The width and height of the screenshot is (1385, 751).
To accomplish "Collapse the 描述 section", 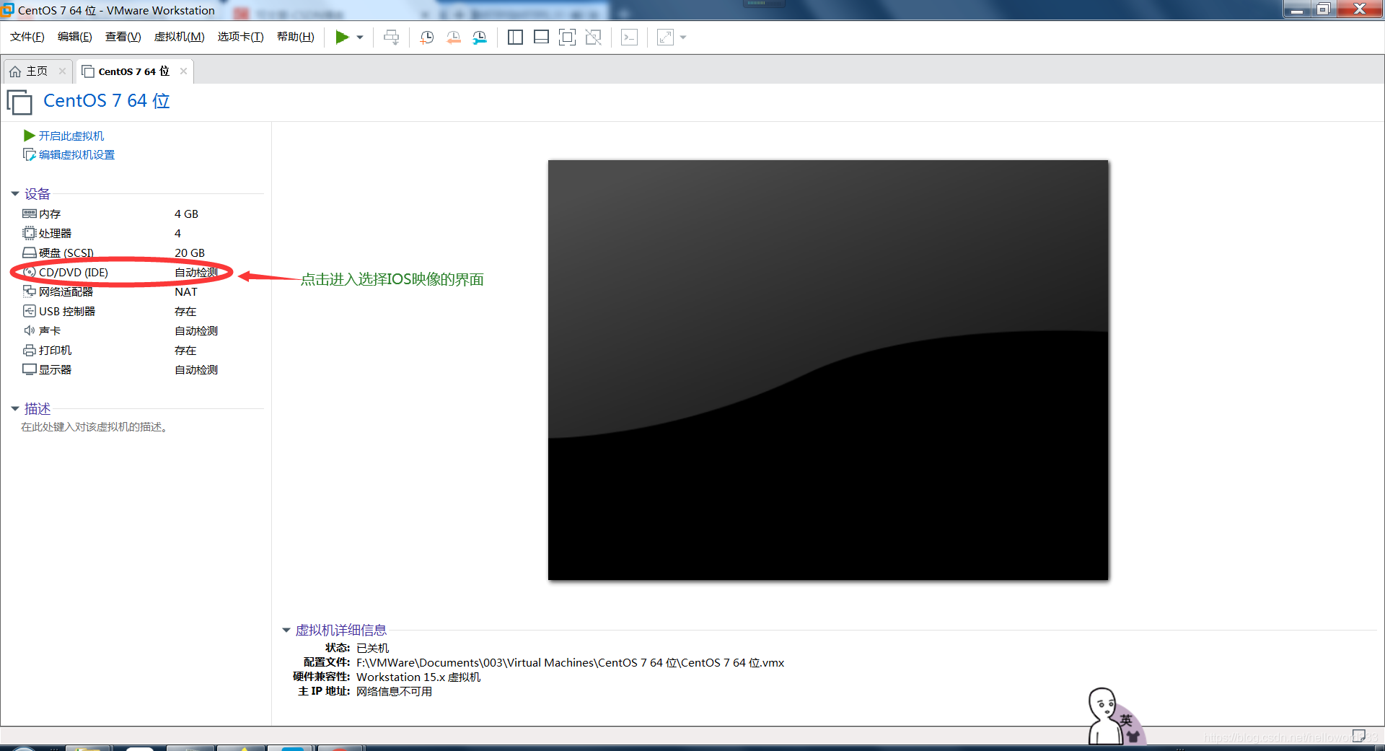I will click(x=15, y=408).
